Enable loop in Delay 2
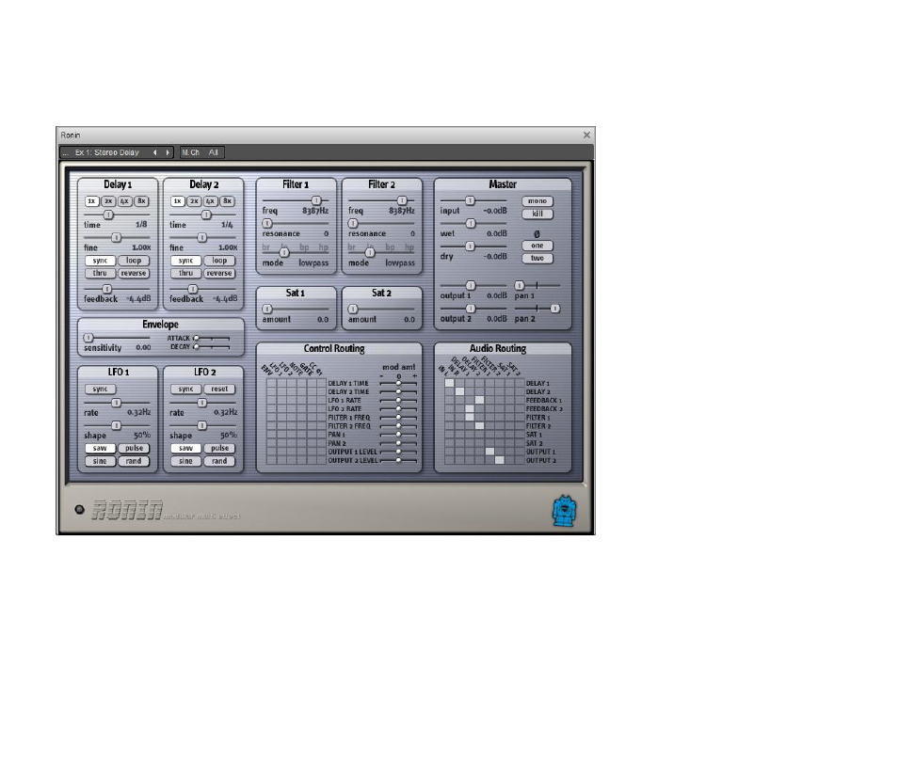This screenshot has width=898, height=763. coord(219,261)
